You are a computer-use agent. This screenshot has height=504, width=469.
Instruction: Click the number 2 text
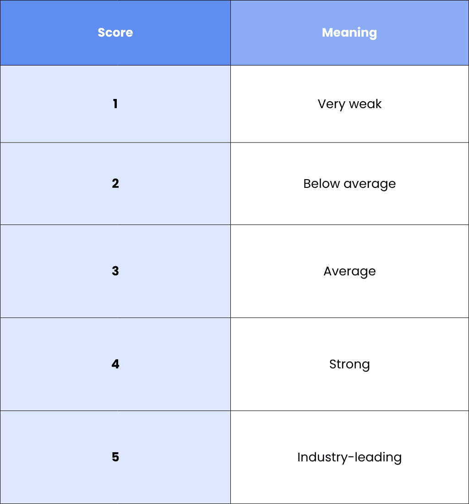click(x=115, y=184)
